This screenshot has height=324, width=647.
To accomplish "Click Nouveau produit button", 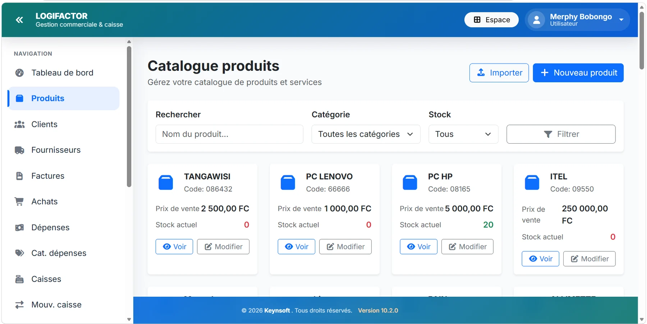I will coord(578,73).
